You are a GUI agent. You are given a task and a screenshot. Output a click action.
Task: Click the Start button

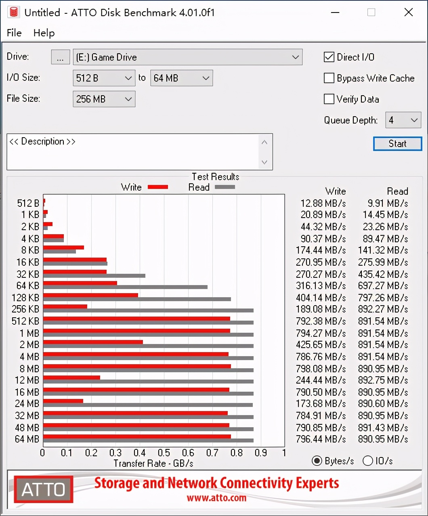[398, 144]
